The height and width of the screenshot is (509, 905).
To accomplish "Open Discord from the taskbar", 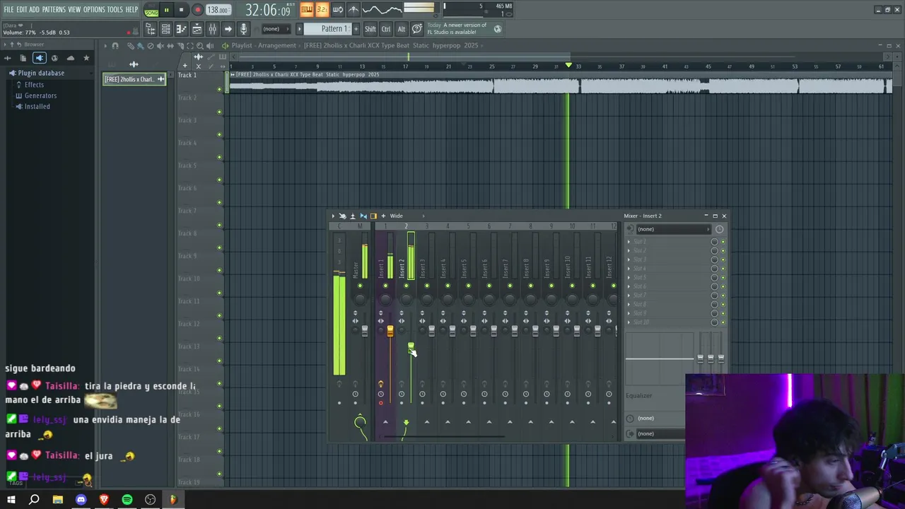I will [81, 500].
